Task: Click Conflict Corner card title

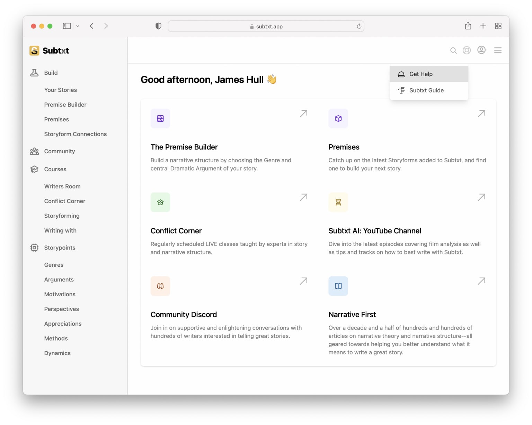Action: click(176, 231)
